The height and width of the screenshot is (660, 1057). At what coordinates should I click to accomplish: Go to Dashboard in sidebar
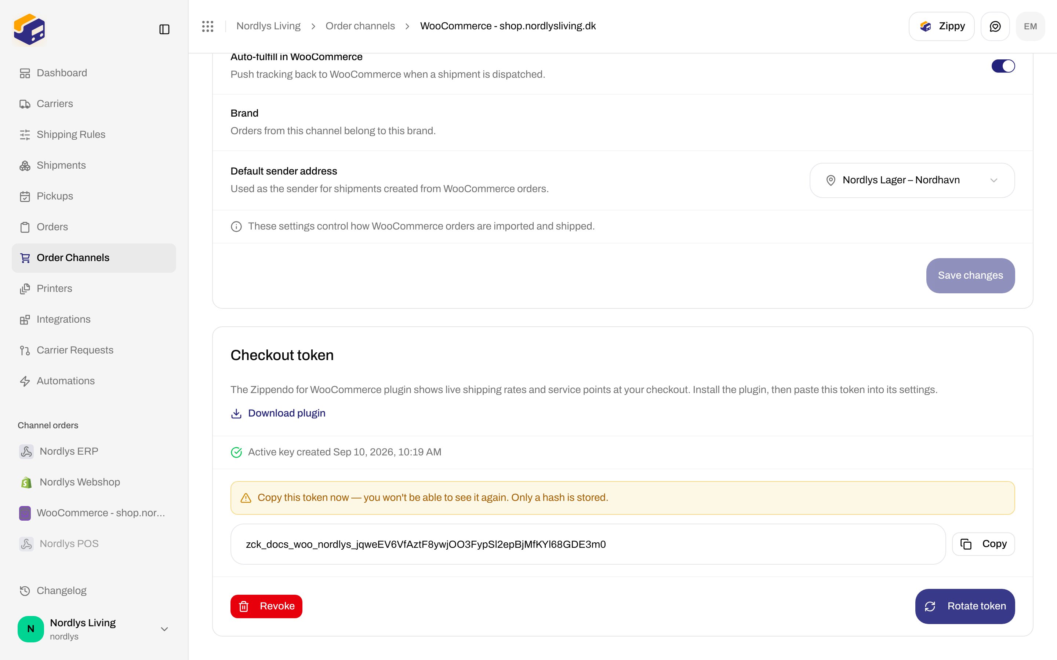94,73
